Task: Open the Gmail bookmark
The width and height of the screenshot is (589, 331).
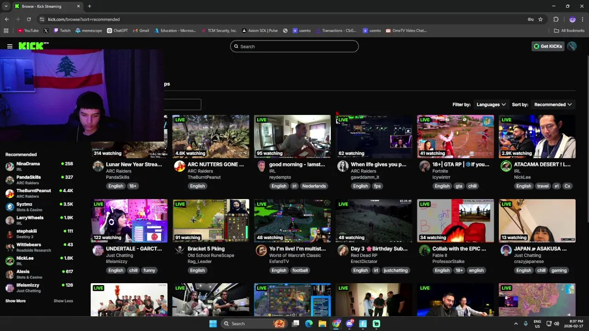Action: [x=141, y=31]
